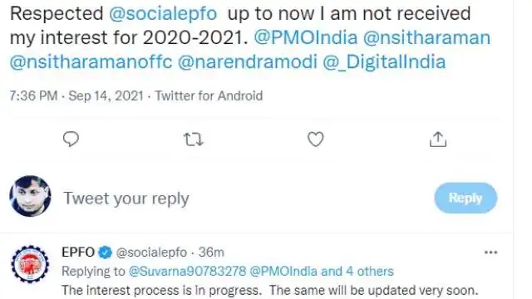Visit the @nsitharaman mention link

tap(426, 37)
